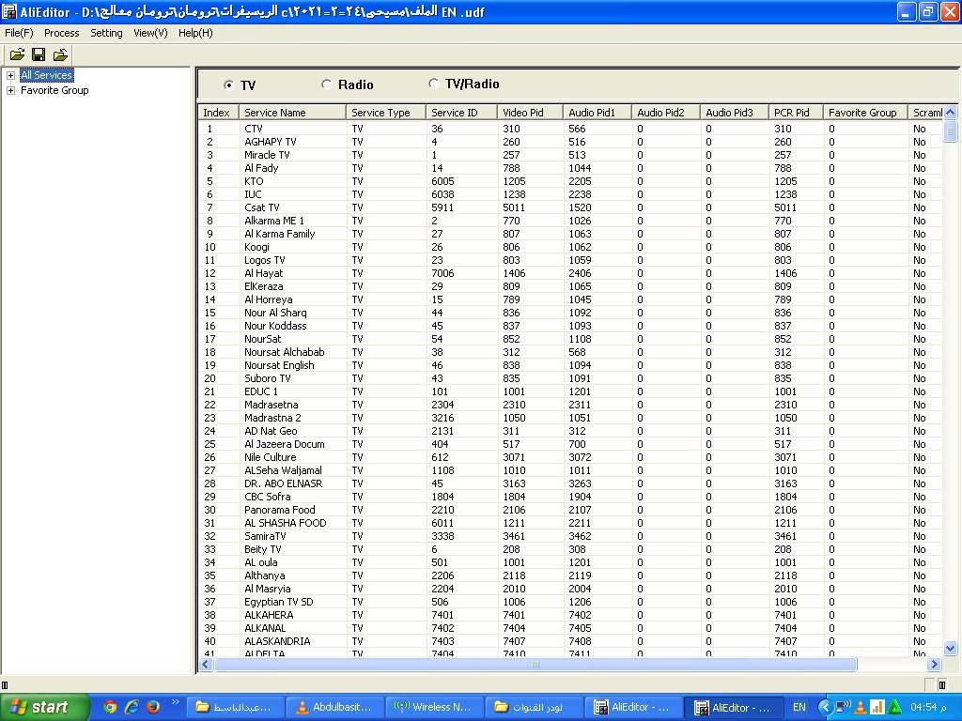Expand the Favorite Group tree node
Screen dimensions: 962x721
pyautogui.click(x=10, y=91)
